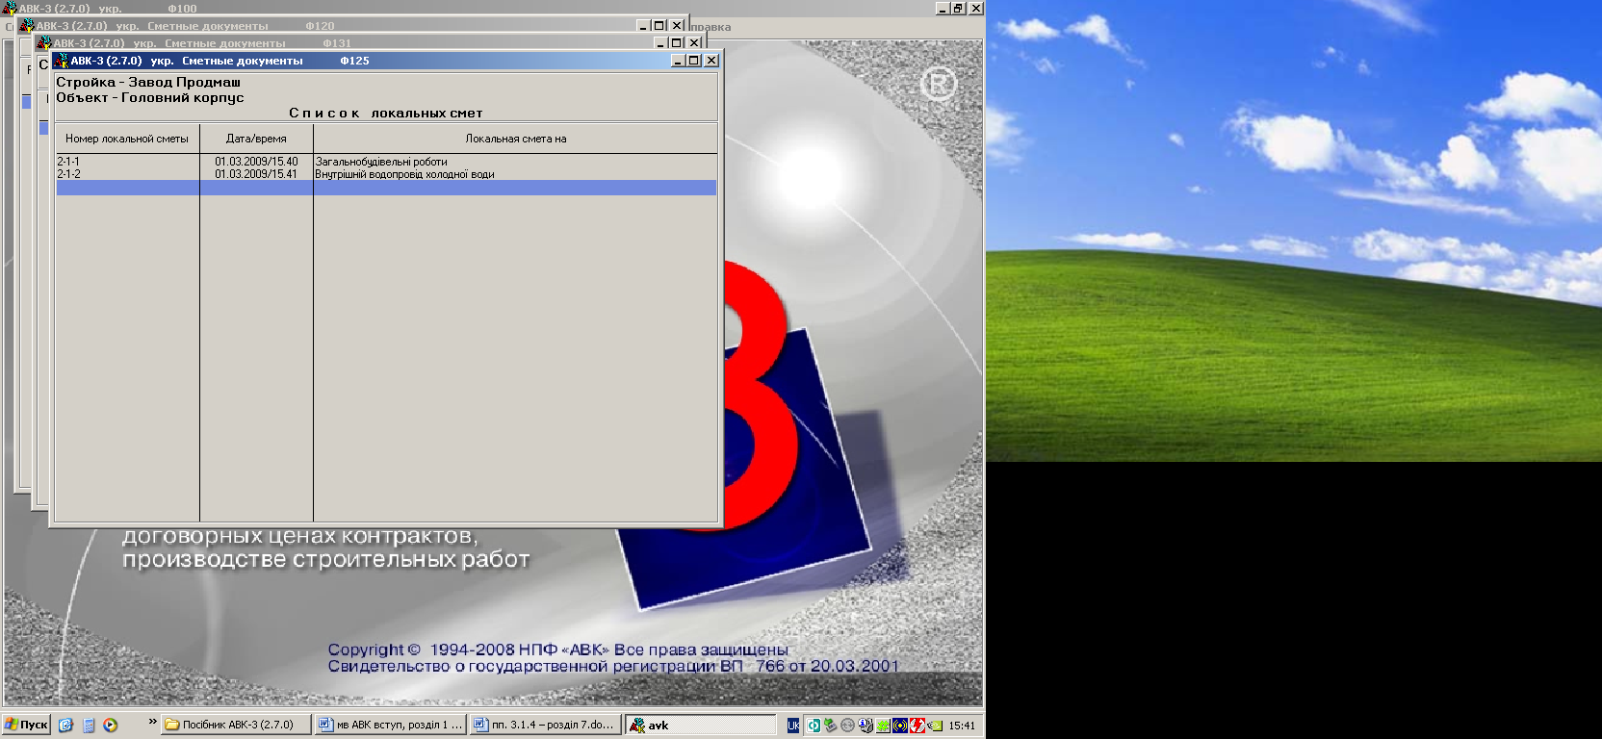The image size is (1602, 739).
Task: Select row 2-1-2 in local estimates list
Action: tap(386, 174)
